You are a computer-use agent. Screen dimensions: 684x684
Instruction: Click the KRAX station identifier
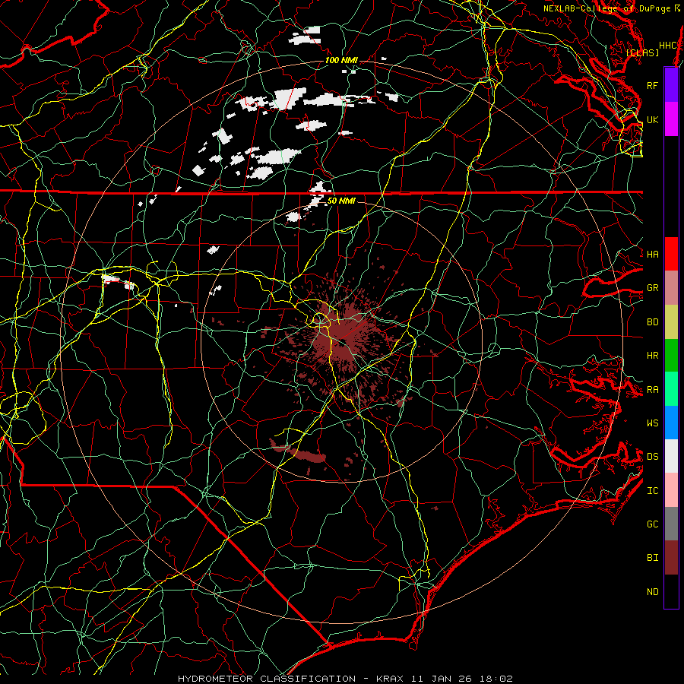tap(390, 679)
